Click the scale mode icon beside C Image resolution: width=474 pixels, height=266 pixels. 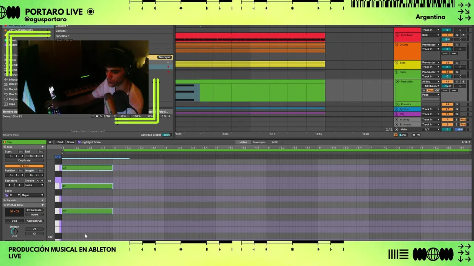tap(7, 195)
